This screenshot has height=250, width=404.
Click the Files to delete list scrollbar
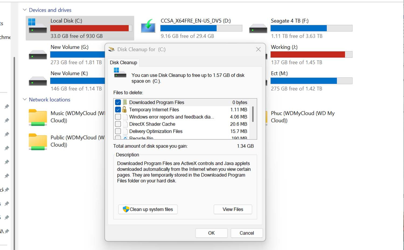(253, 114)
